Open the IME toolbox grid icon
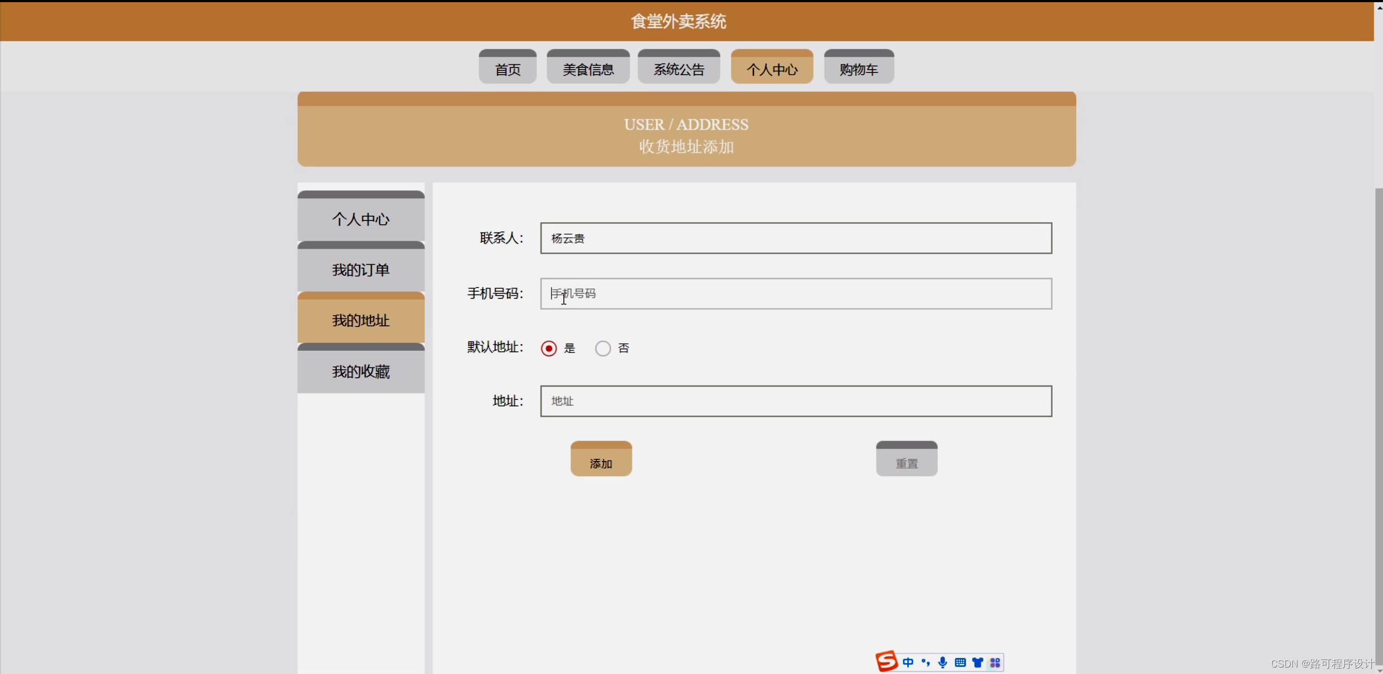 coord(995,662)
